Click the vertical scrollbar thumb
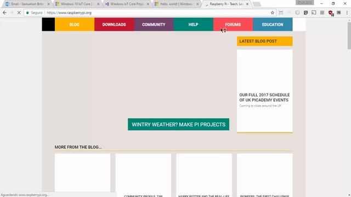This screenshot has width=351, height=197. (x=349, y=36)
